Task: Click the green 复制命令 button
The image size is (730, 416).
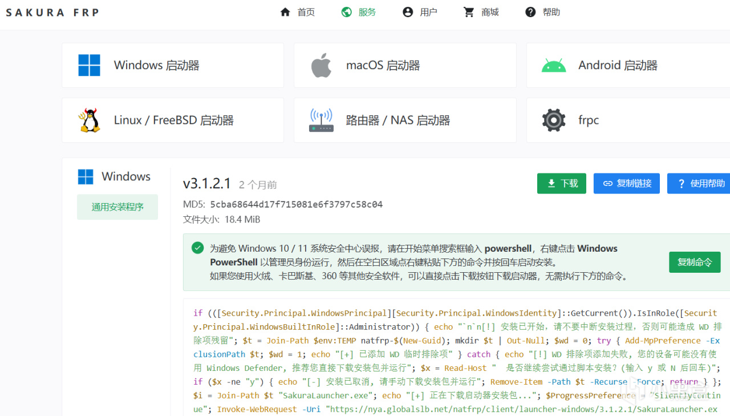Action: 695,262
